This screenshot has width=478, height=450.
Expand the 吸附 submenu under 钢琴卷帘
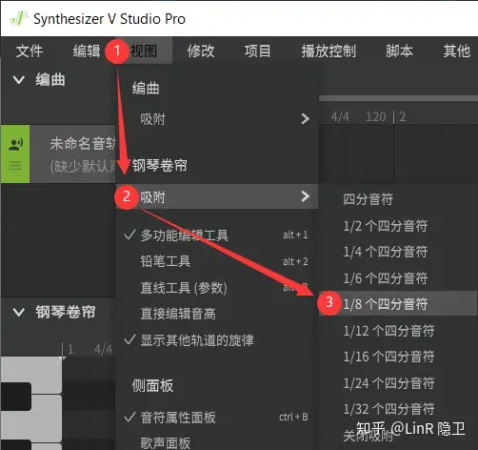pyautogui.click(x=217, y=196)
